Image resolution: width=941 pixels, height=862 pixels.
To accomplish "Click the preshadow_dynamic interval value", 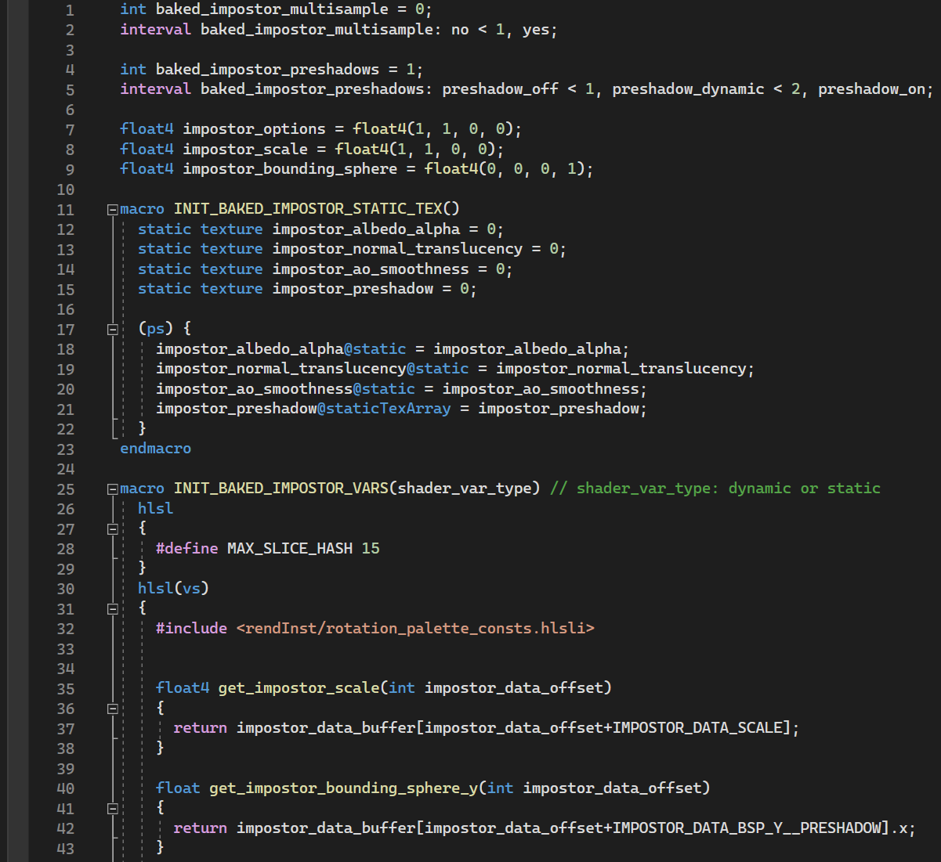I will tap(688, 88).
